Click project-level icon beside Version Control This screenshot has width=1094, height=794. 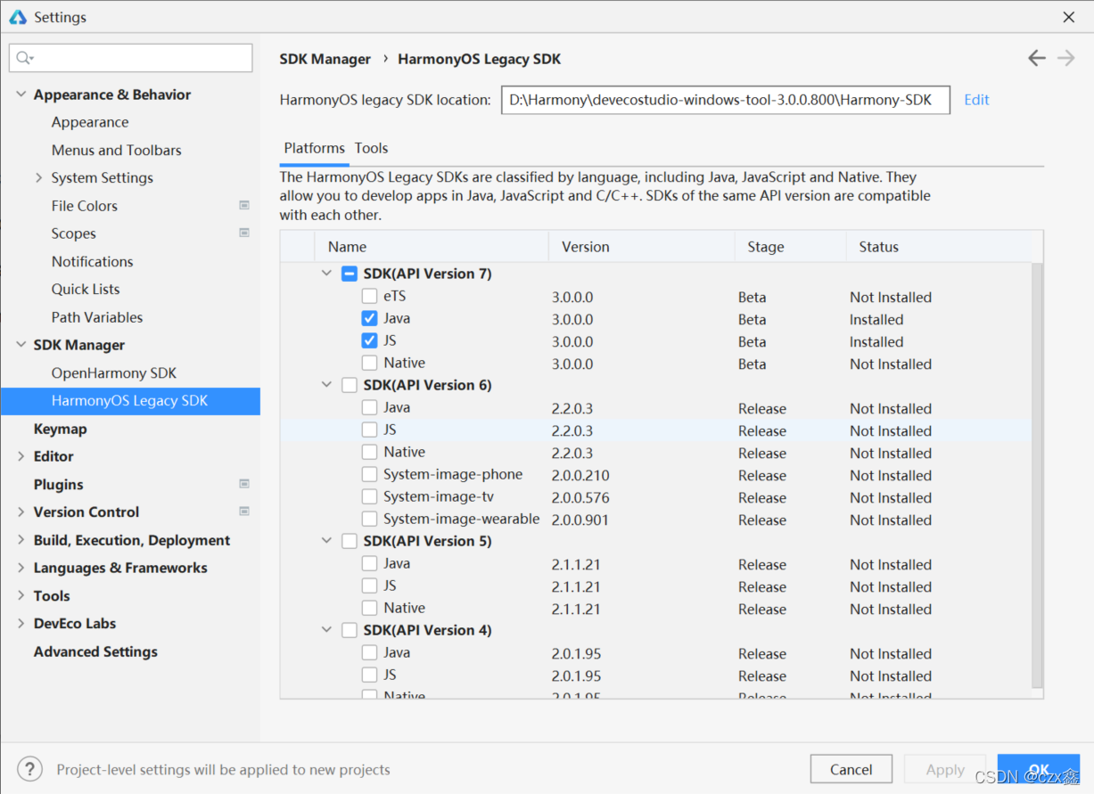244,512
